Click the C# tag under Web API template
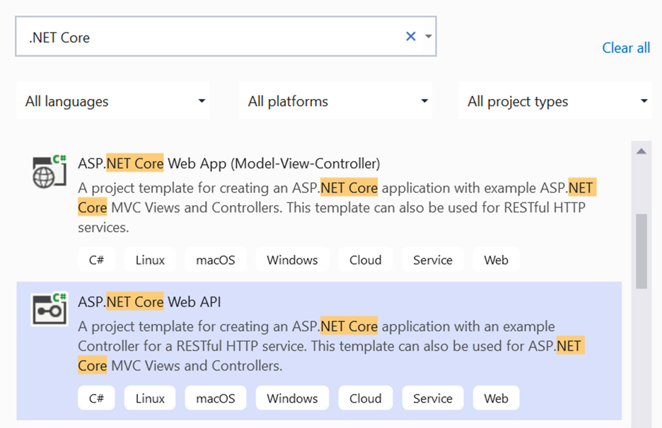 96,398
